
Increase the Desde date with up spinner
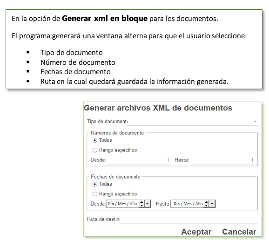pos(141,202)
